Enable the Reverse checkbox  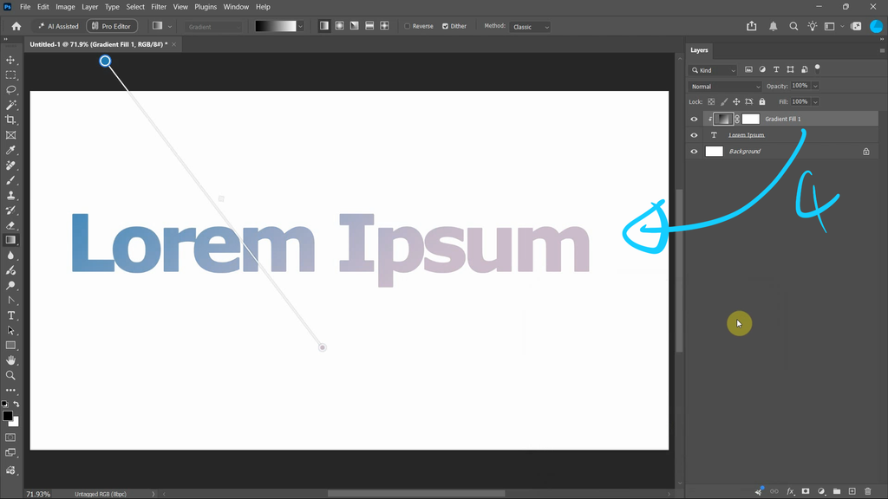[x=408, y=26]
